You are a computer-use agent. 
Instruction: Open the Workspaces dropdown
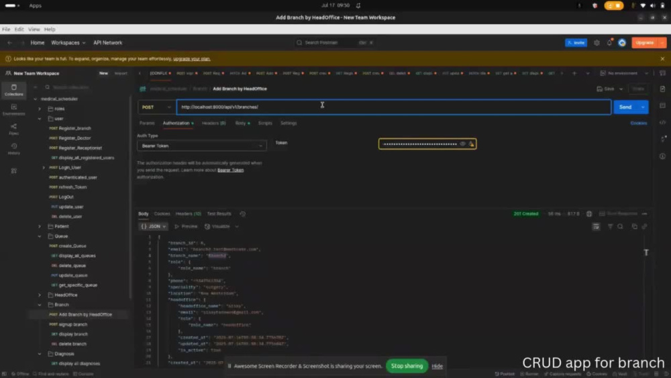[68, 43]
